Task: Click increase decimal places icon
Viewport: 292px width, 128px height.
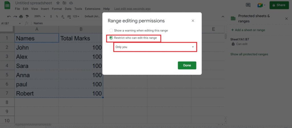Action: click(69, 16)
